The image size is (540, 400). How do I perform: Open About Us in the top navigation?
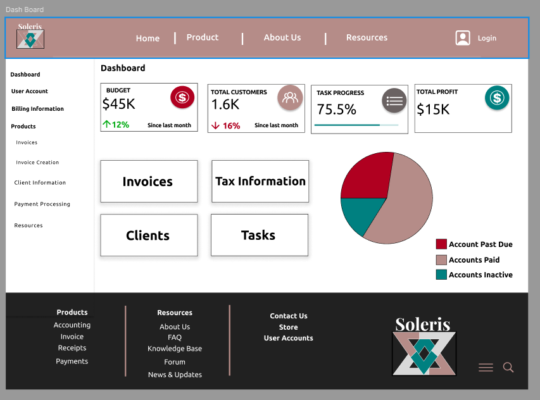coord(282,37)
